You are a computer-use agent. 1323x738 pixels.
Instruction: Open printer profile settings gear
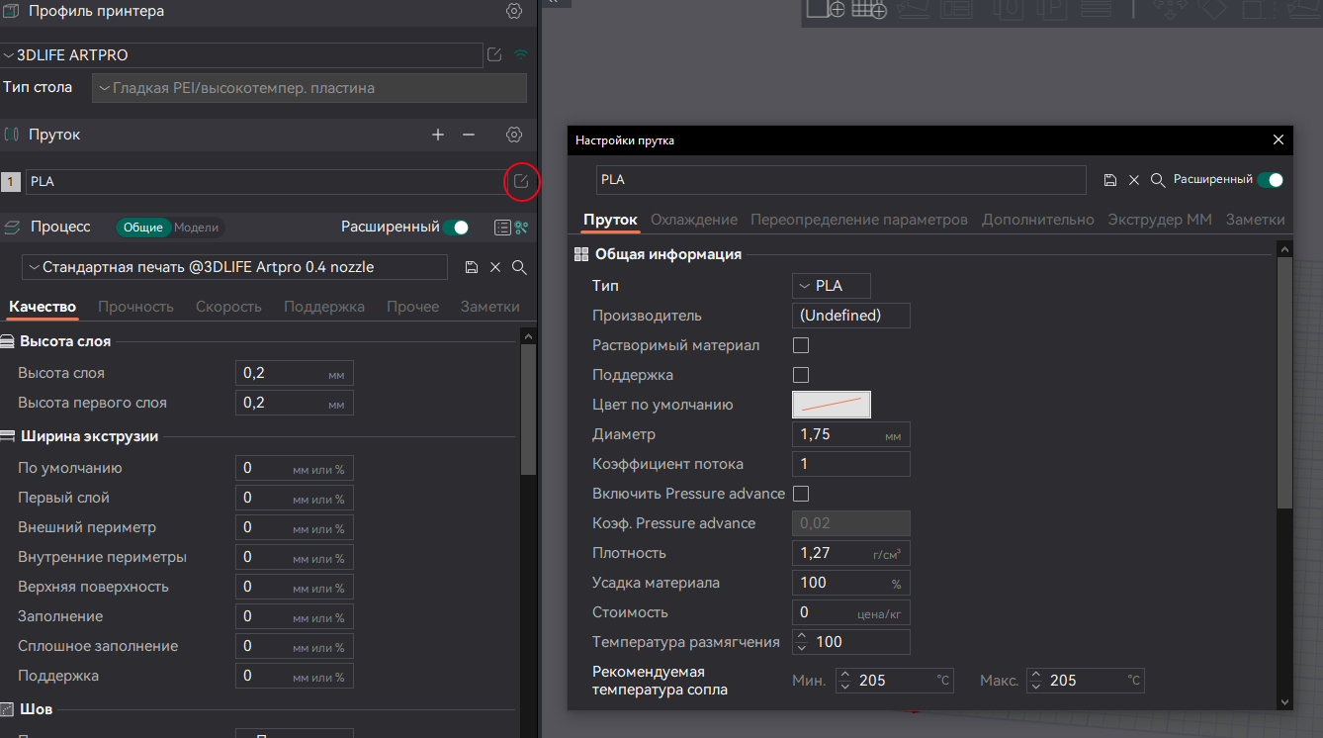point(513,12)
